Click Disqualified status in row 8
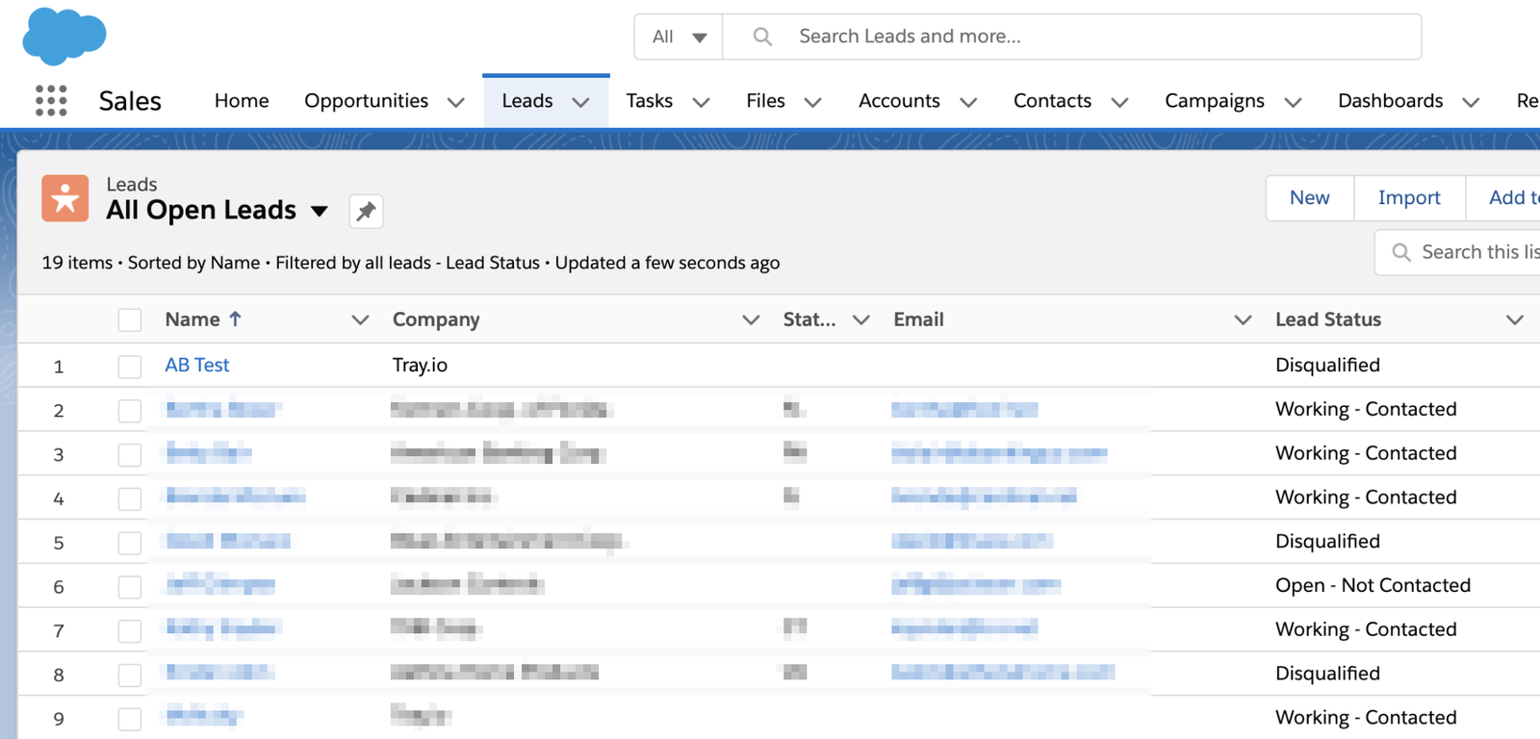The image size is (1540, 739). point(1327,675)
